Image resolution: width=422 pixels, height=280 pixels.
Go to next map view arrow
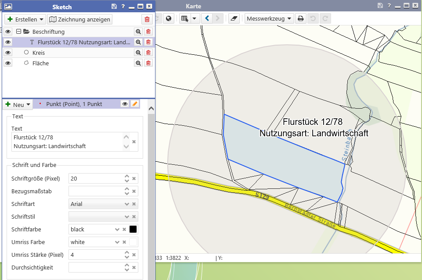[x=217, y=18]
